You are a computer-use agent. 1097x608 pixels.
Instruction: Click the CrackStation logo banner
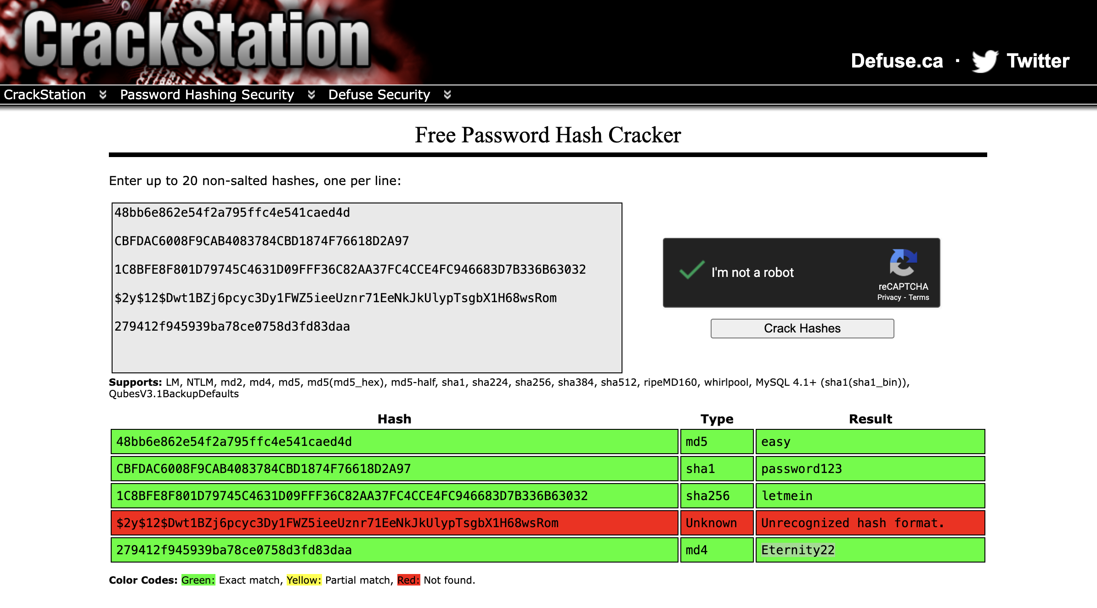point(197,41)
